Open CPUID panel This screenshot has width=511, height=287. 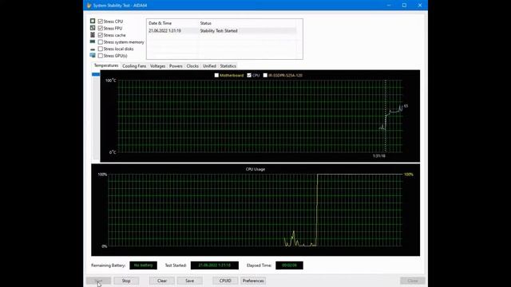(225, 281)
